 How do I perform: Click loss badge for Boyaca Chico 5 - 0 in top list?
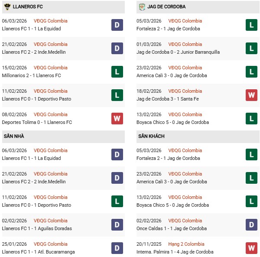pyautogui.click(x=252, y=118)
